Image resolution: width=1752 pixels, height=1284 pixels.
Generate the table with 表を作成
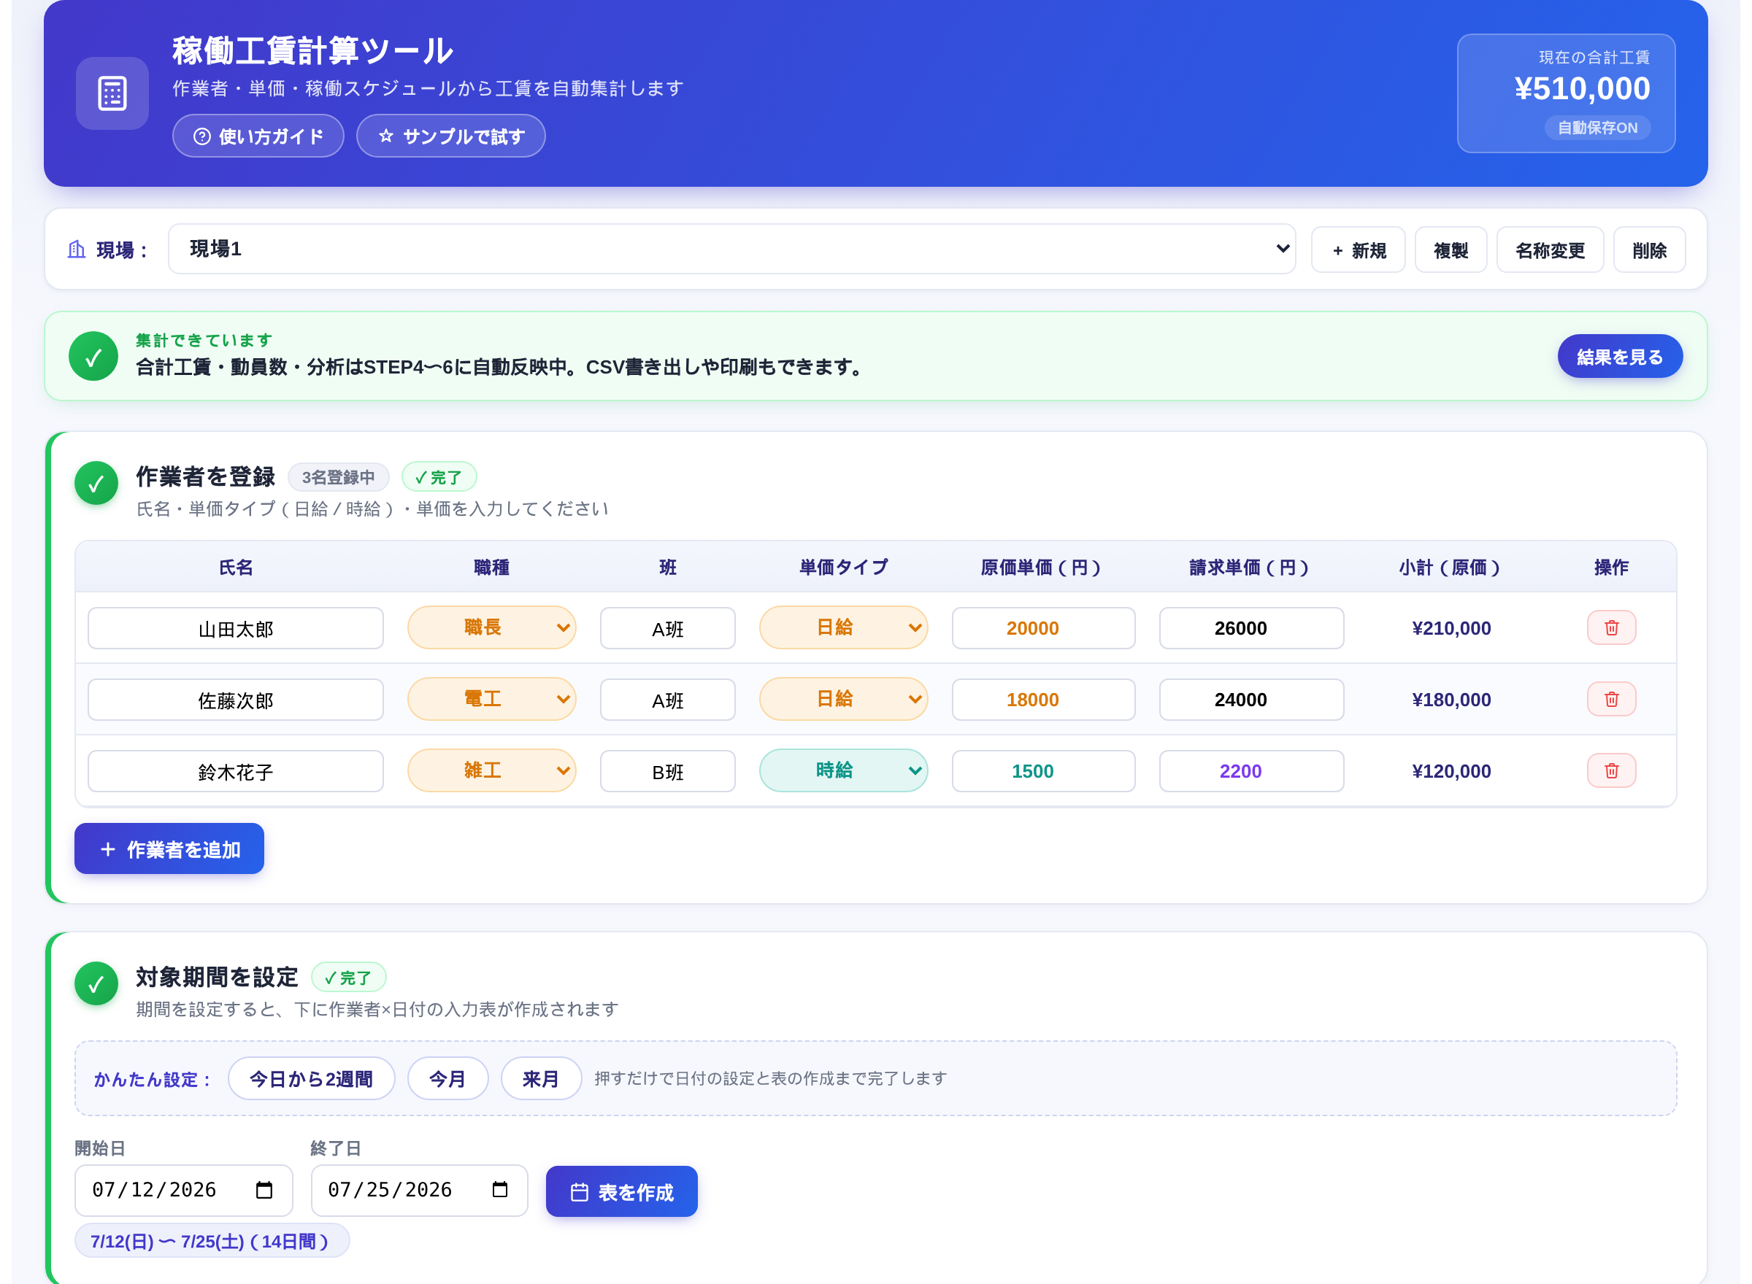[x=621, y=1191]
